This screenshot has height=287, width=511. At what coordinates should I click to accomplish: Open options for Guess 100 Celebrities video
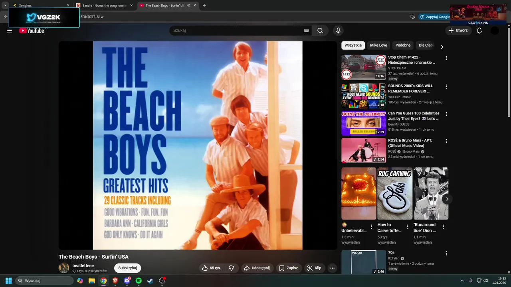(446, 114)
